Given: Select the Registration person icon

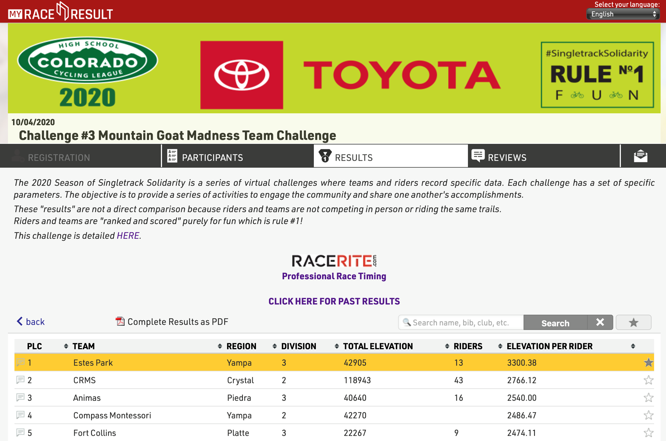Looking at the screenshot, I should coord(18,156).
